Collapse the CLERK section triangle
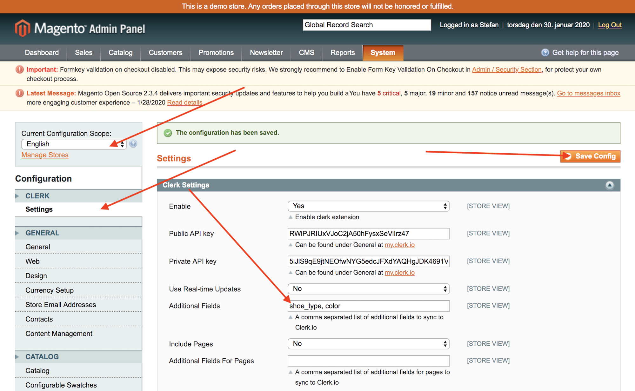635x391 pixels. click(x=17, y=196)
